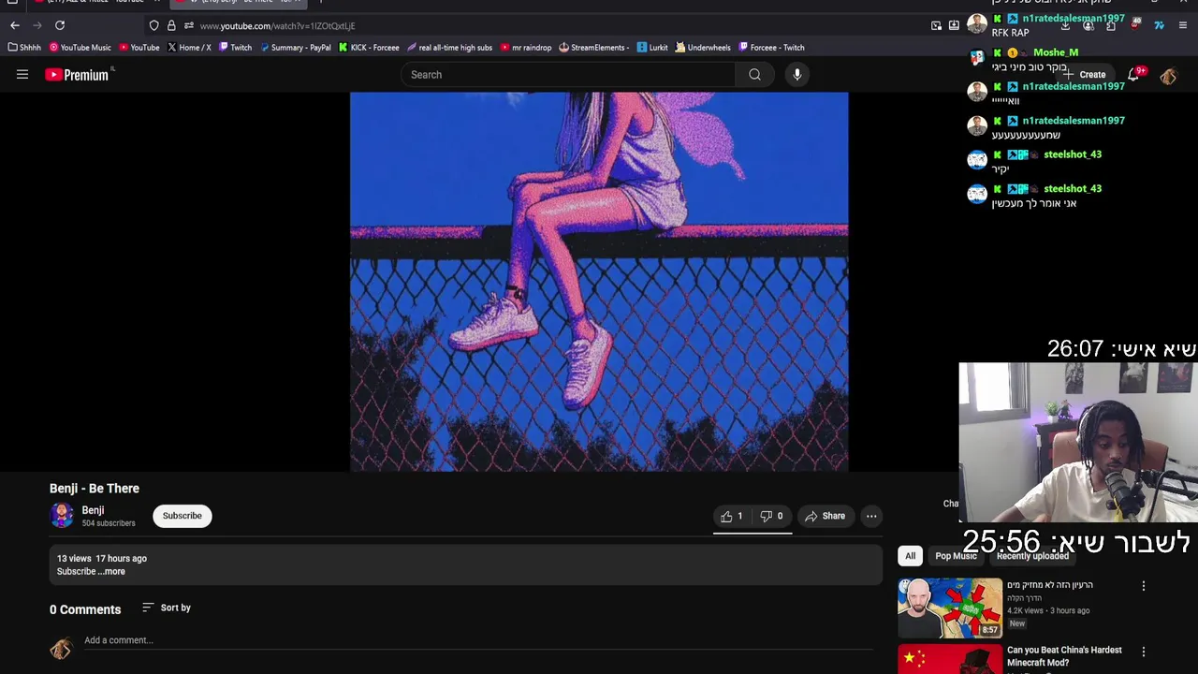Click the install-app icon in the address bar
The height and width of the screenshot is (674, 1198).
coord(954,25)
